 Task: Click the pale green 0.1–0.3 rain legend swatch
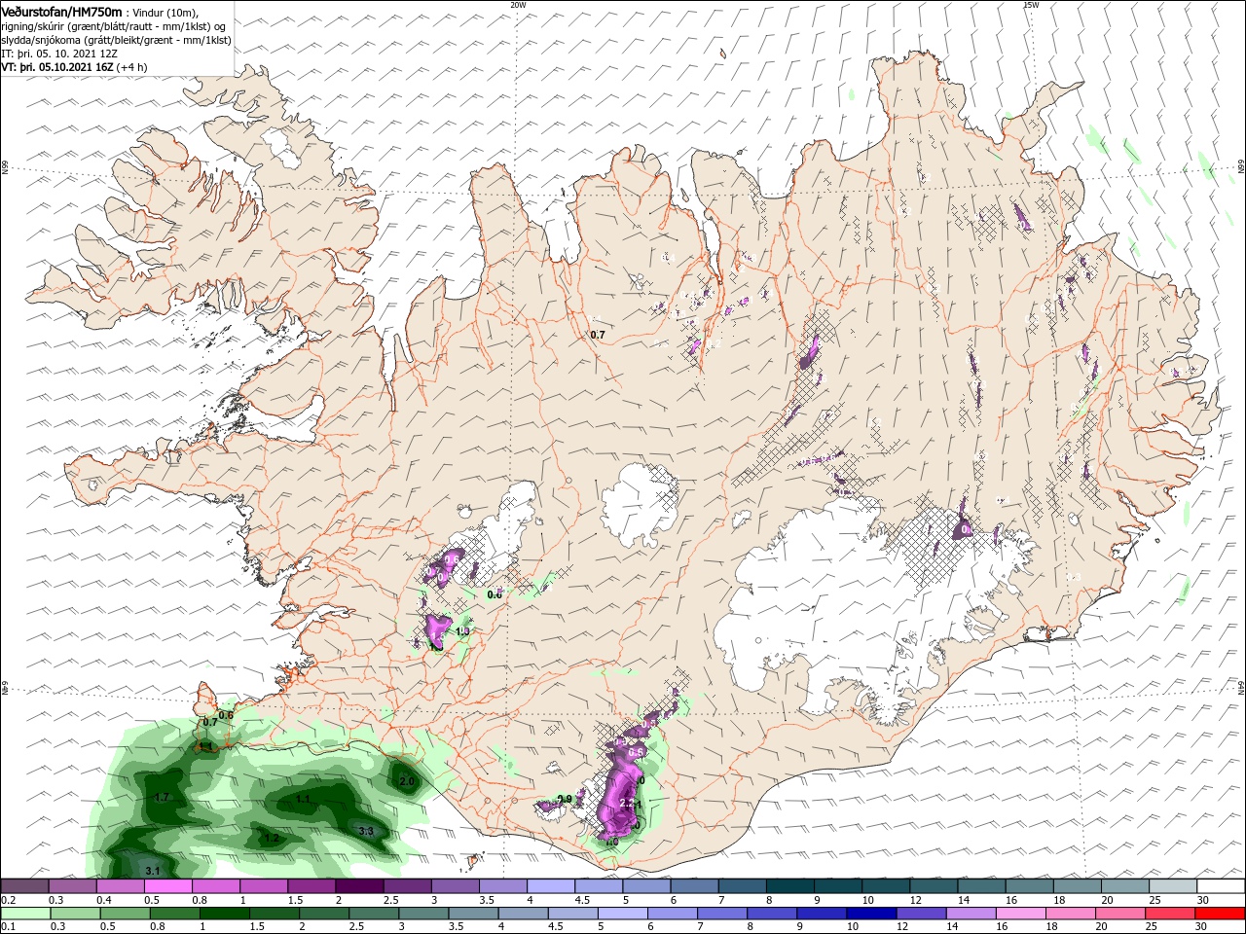click(x=24, y=914)
